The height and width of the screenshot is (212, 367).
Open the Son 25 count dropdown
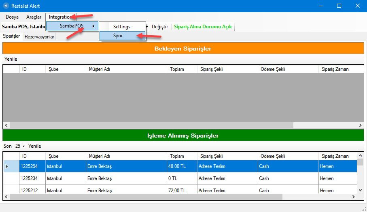tap(20, 146)
